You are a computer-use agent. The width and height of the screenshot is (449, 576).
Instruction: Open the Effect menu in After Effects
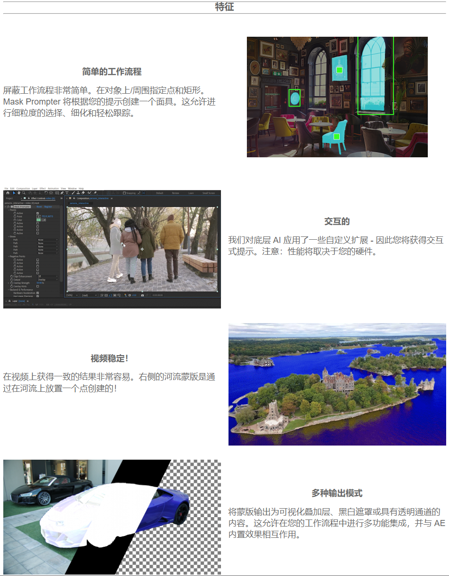pos(42,188)
